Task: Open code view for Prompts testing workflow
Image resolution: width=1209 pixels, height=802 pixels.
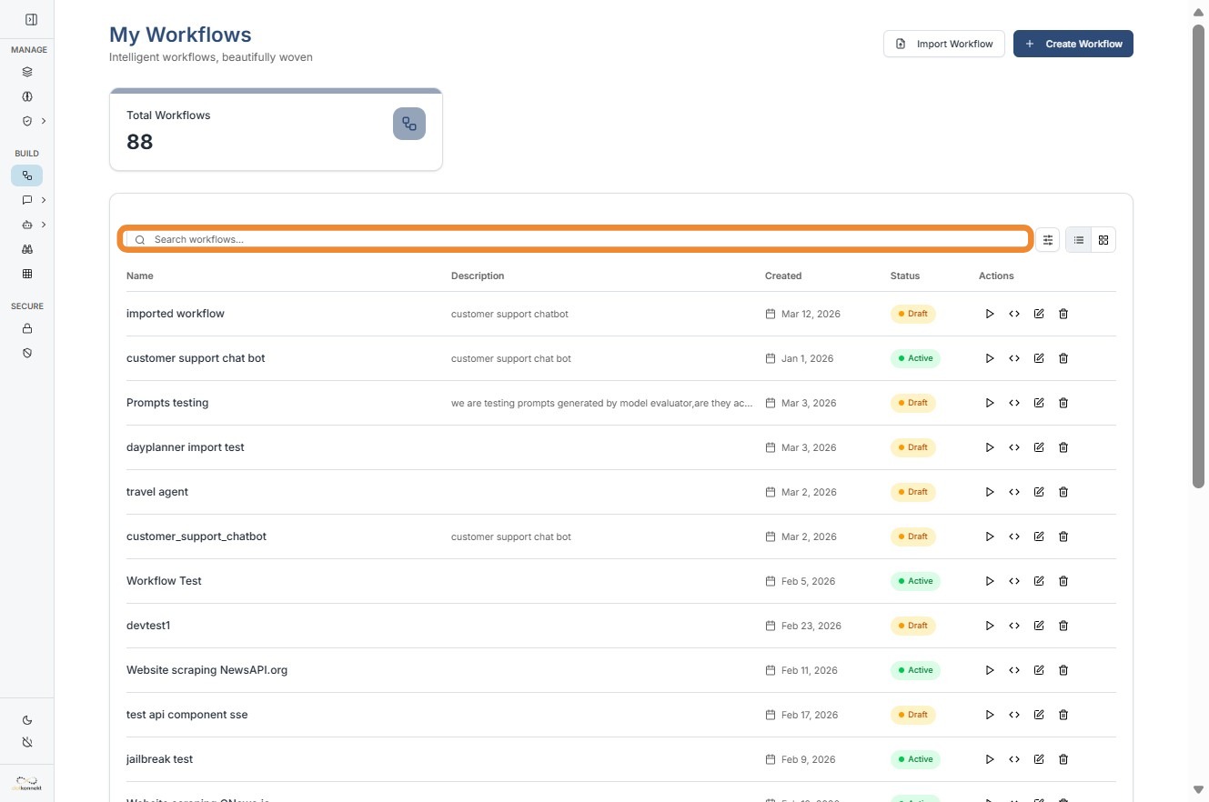Action: coord(1014,403)
